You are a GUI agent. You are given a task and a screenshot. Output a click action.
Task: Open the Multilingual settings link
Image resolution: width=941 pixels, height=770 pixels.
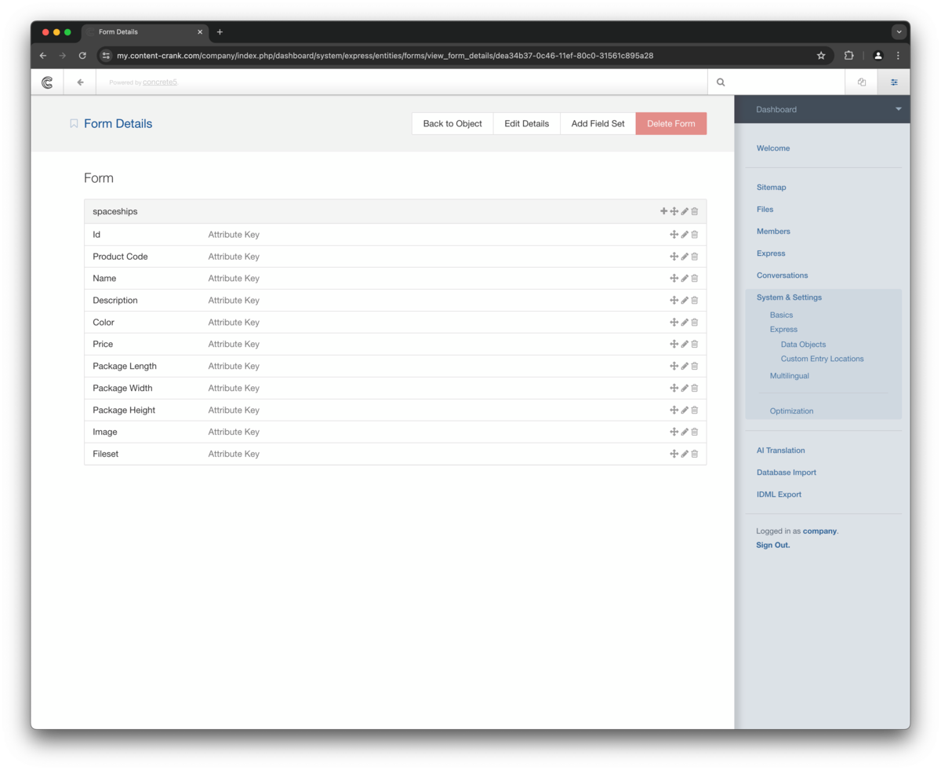click(789, 376)
